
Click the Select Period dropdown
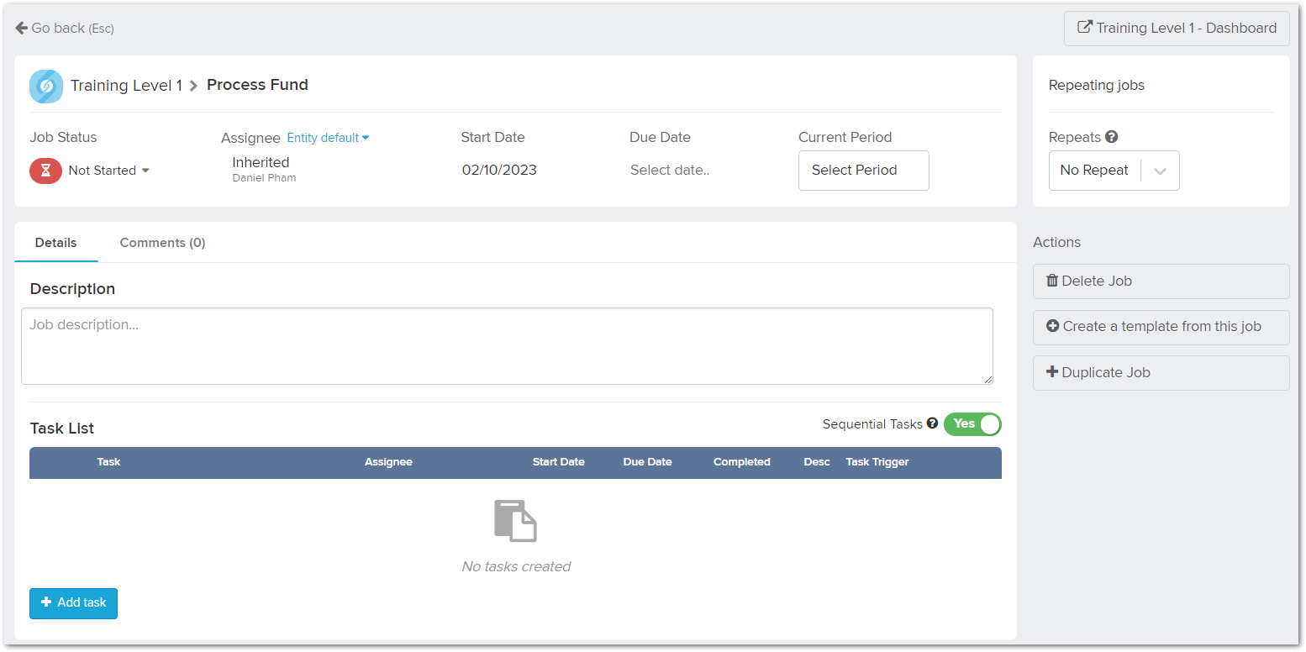tap(863, 171)
